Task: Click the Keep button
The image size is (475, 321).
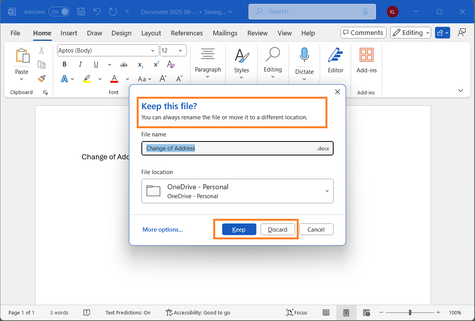Action: point(238,229)
